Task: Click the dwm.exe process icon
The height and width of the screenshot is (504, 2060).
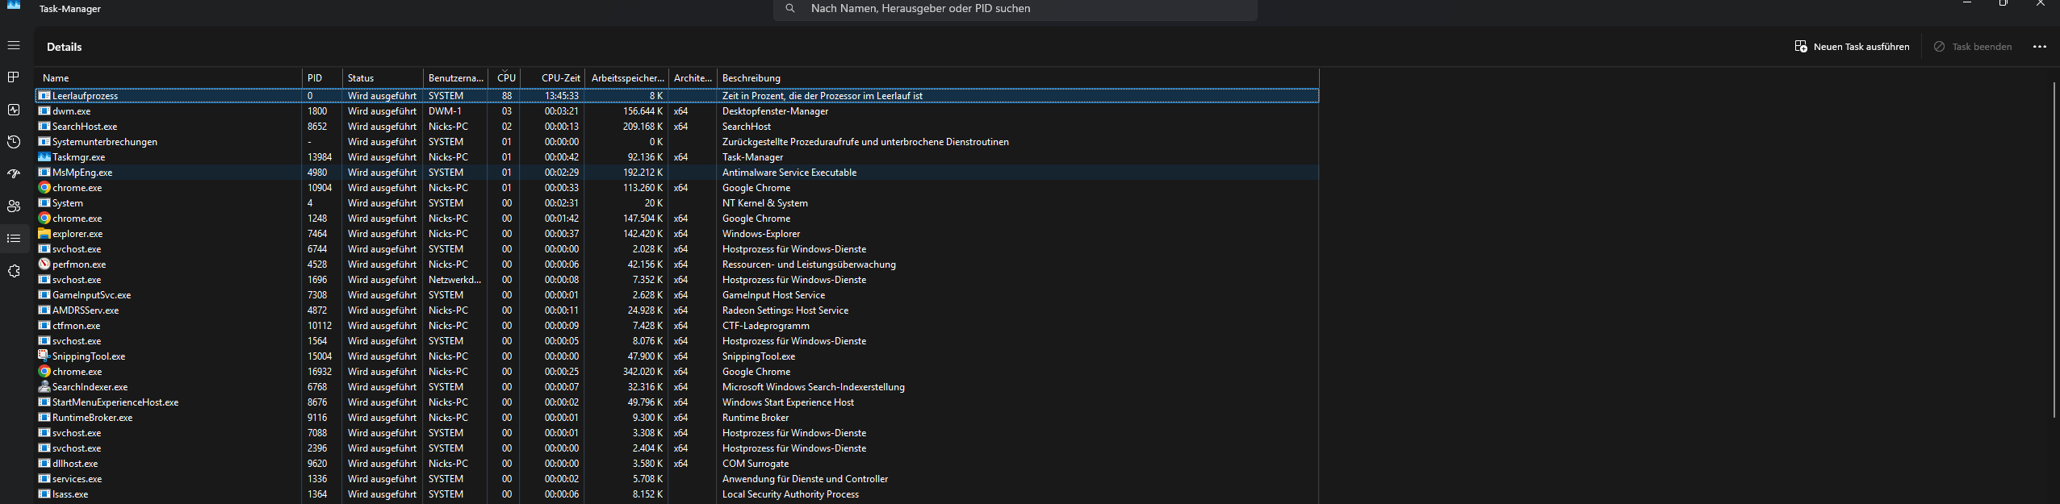Action: click(44, 111)
